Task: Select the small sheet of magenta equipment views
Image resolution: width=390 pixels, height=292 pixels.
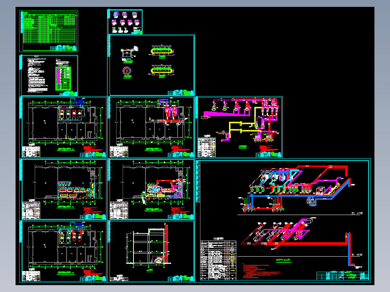Action: pos(125,22)
